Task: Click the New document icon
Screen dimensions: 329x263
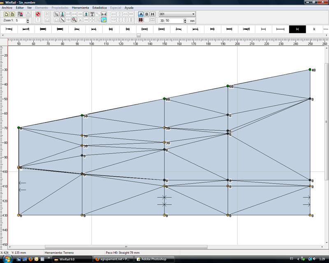Action: click(x=6, y=14)
